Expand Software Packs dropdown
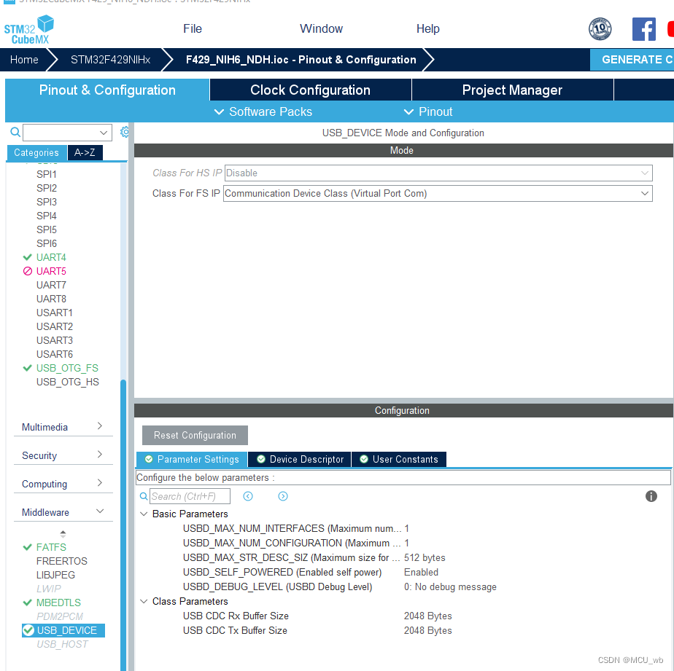The height and width of the screenshot is (671, 674). 263,111
